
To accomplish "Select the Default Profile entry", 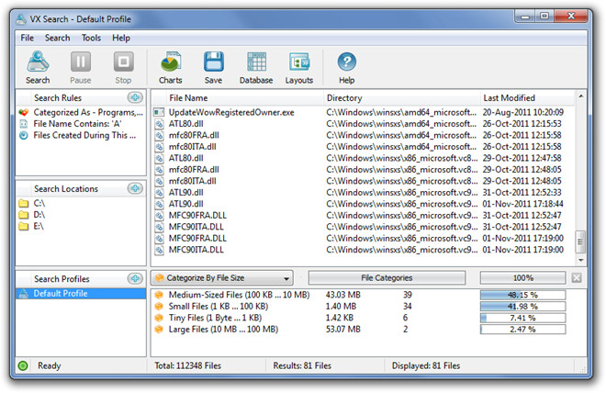I will [x=81, y=294].
